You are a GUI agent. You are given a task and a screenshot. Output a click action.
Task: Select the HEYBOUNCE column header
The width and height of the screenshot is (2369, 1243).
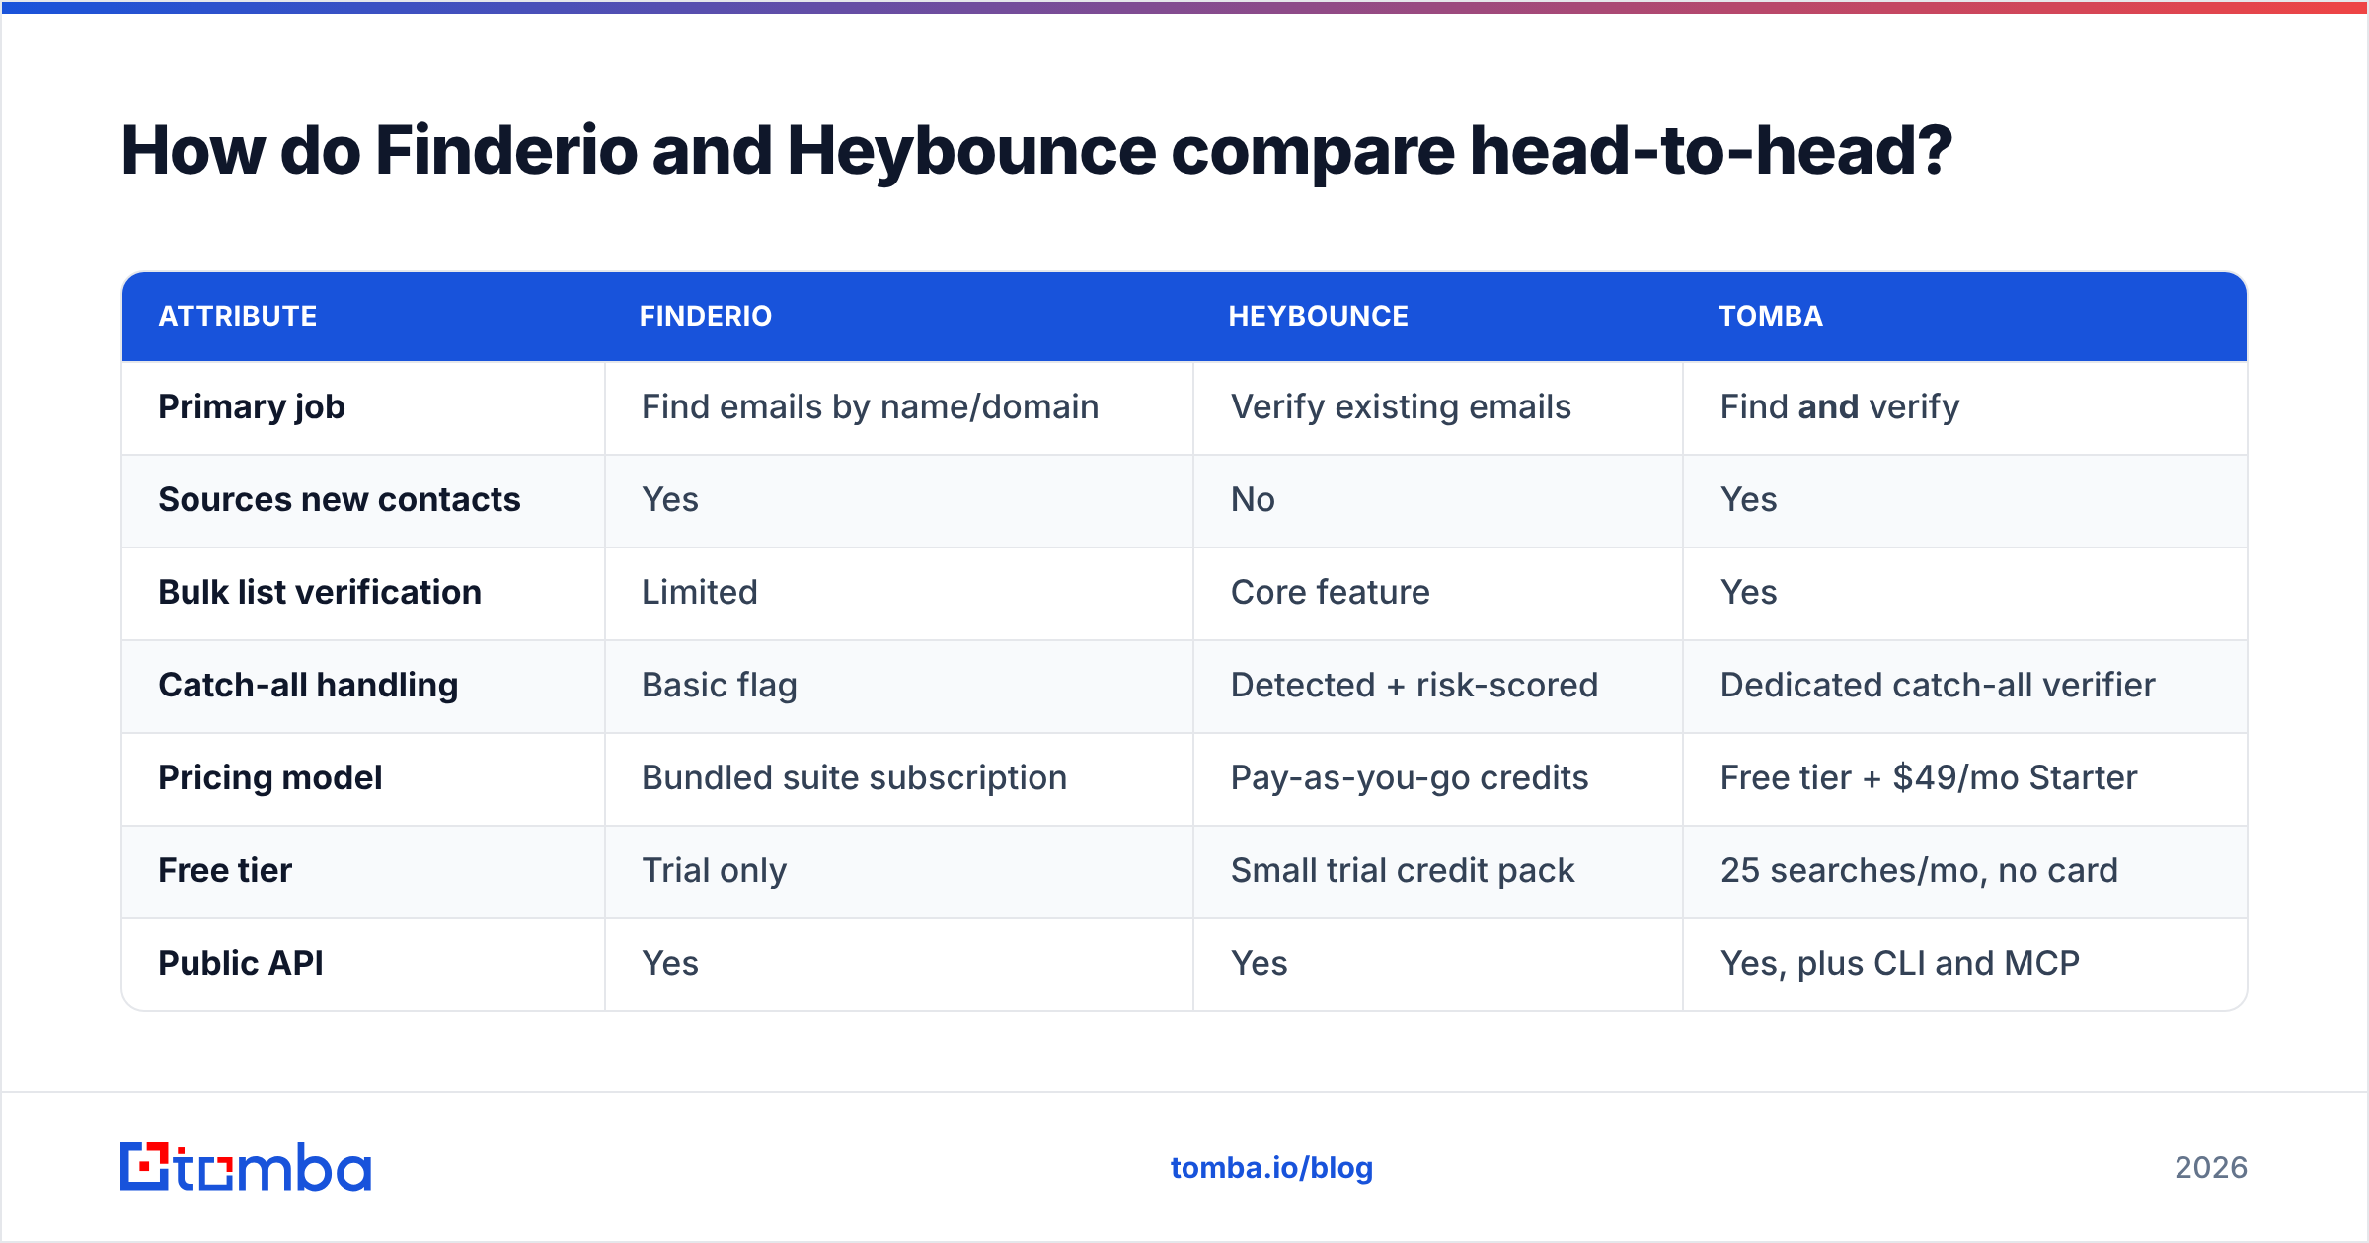click(x=1319, y=316)
